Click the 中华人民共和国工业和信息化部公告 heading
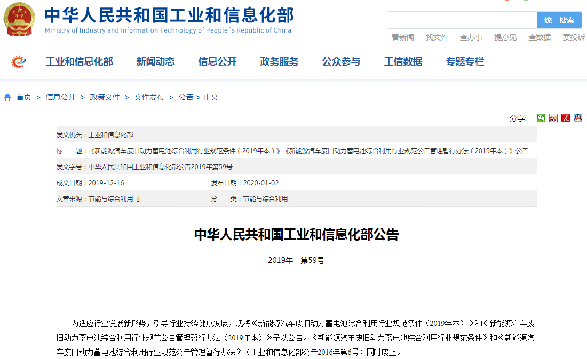This screenshot has height=359, width=587. (297, 234)
